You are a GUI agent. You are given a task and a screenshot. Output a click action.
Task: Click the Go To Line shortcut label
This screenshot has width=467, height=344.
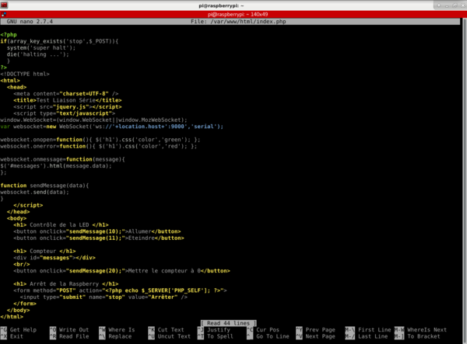[272, 336]
